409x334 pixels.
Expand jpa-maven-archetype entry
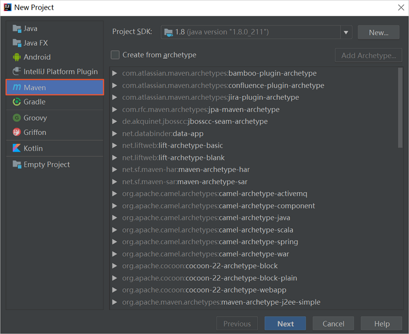click(115, 109)
